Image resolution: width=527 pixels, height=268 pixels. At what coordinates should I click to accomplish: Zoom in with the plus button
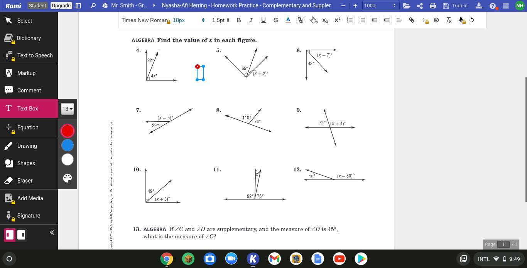[x=355, y=6]
